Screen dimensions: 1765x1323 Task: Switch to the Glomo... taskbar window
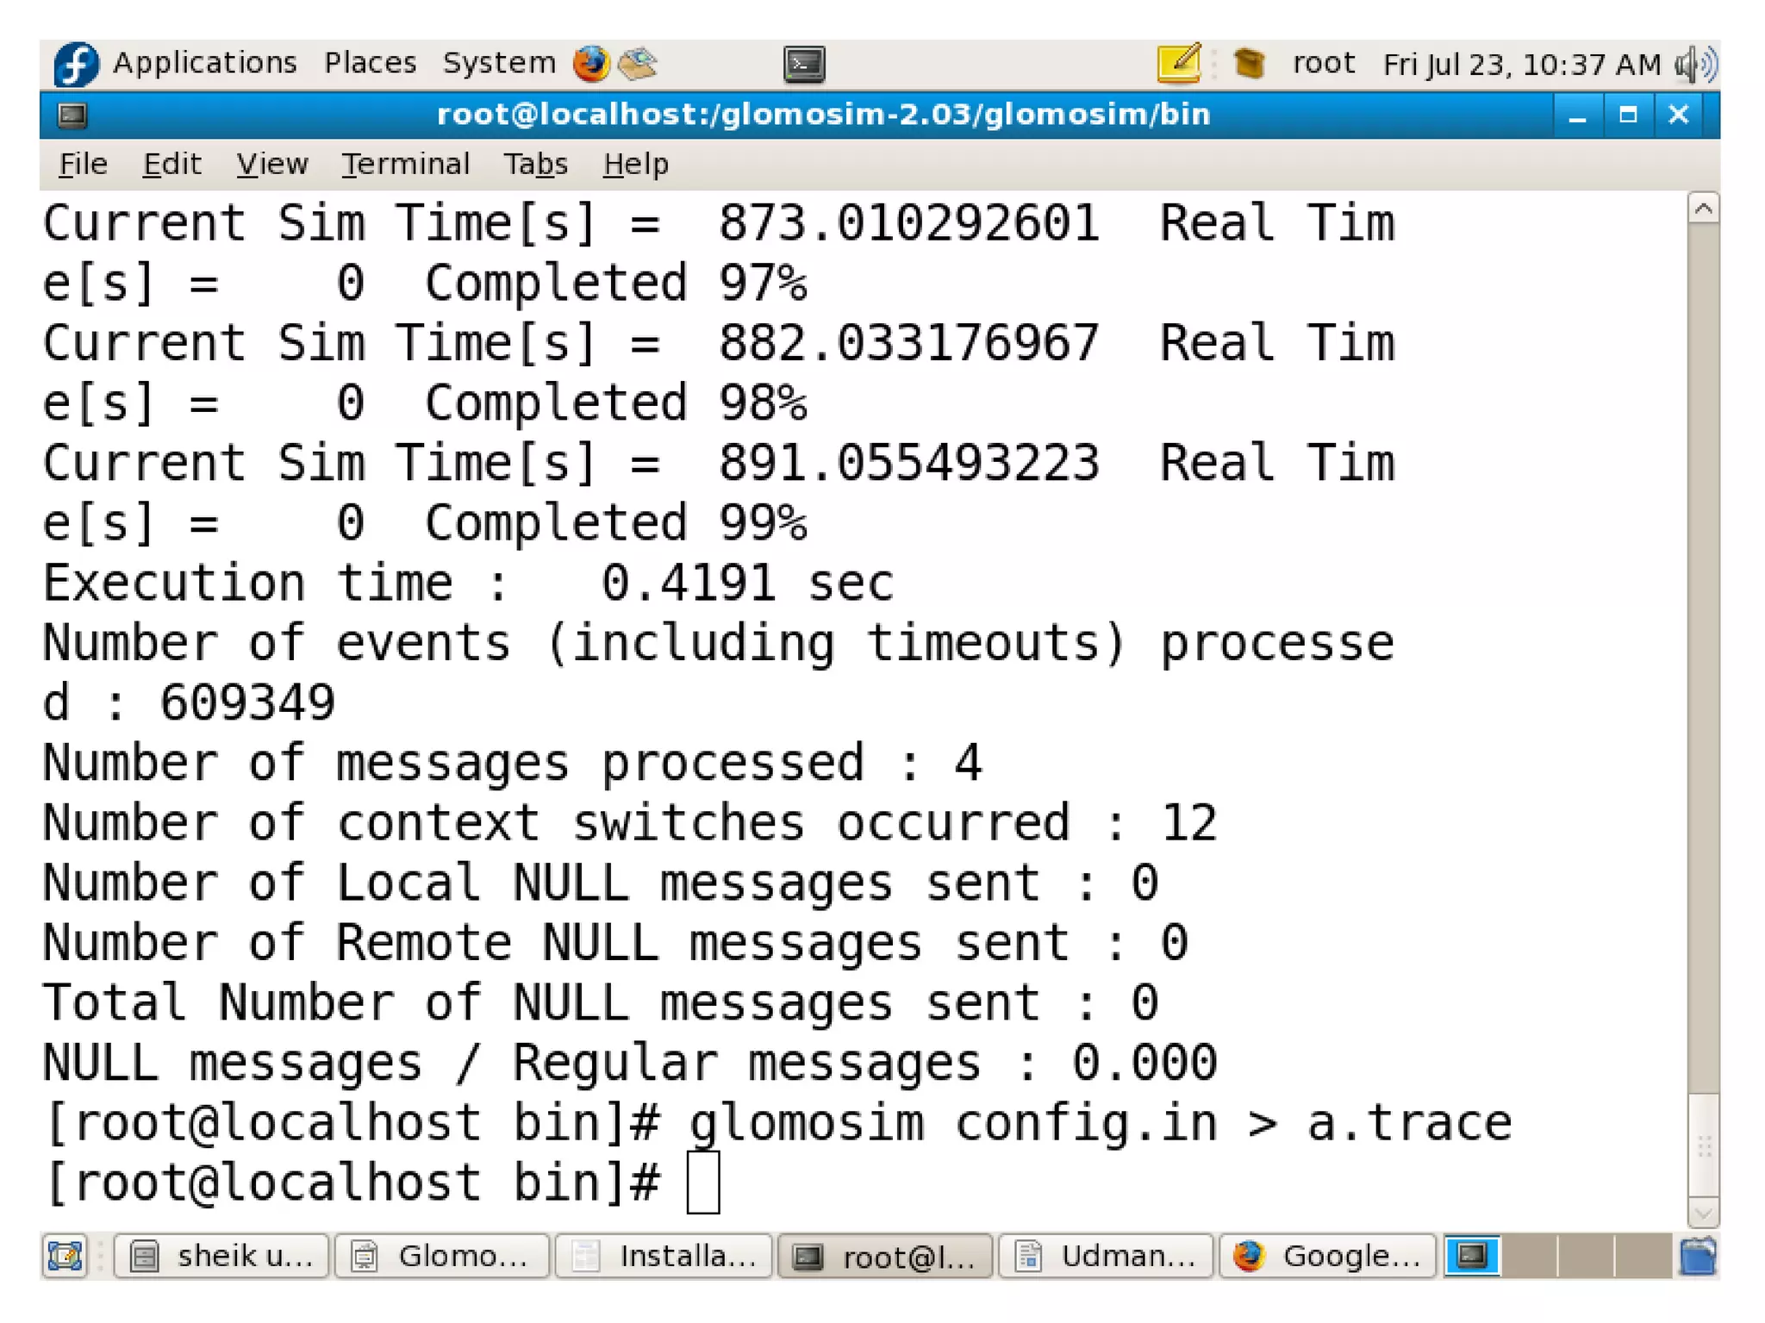tap(442, 1256)
